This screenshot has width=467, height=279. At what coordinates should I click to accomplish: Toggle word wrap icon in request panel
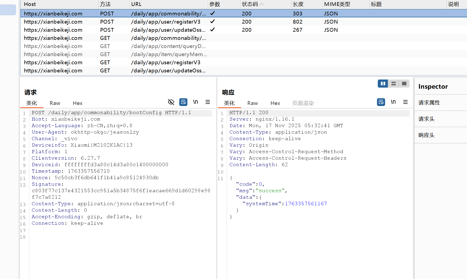(183, 102)
